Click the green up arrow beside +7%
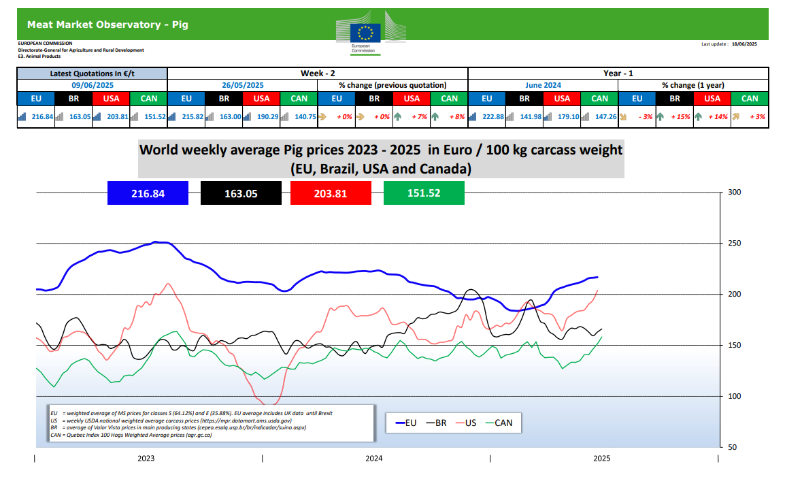Image resolution: width=785 pixels, height=494 pixels. (397, 116)
